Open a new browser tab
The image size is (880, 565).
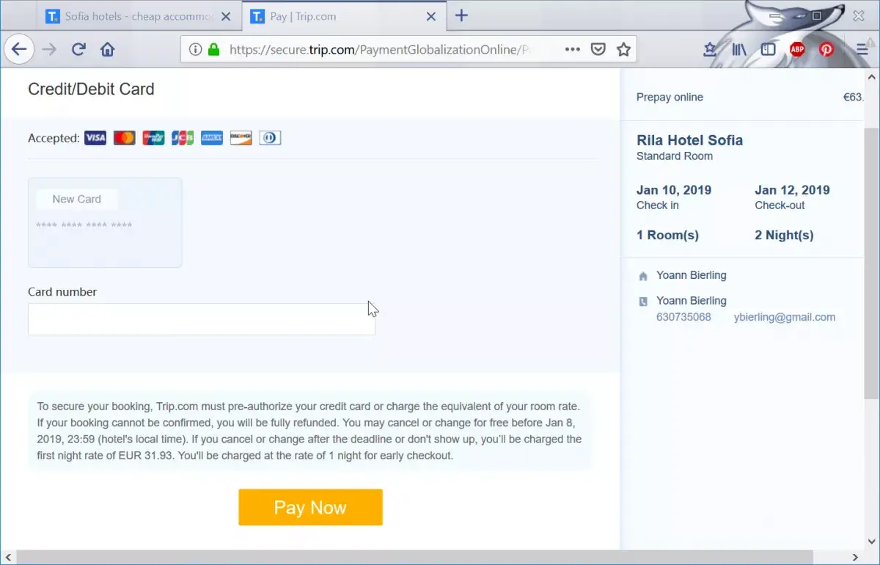461,15
